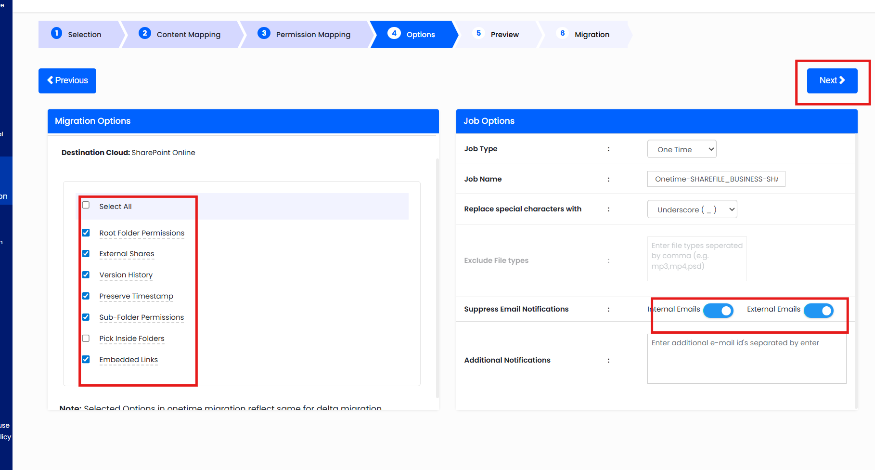This screenshot has height=470, width=875.
Task: Click the Root Folder Permissions label
Action: coord(142,233)
